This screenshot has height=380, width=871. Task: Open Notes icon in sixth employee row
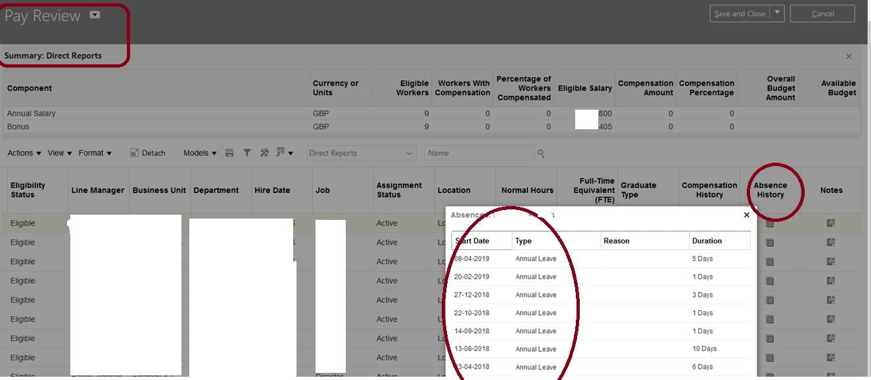831,319
